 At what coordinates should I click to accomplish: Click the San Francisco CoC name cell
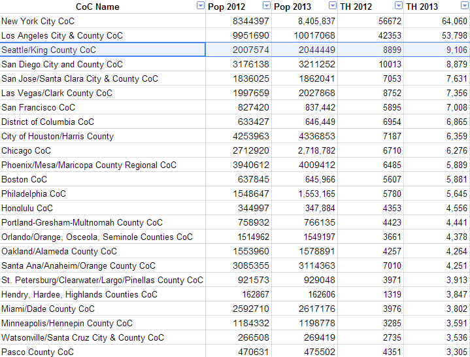103,107
